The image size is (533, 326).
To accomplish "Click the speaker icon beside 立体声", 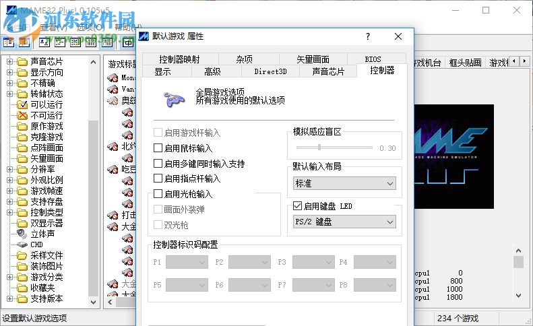I will (x=22, y=234).
